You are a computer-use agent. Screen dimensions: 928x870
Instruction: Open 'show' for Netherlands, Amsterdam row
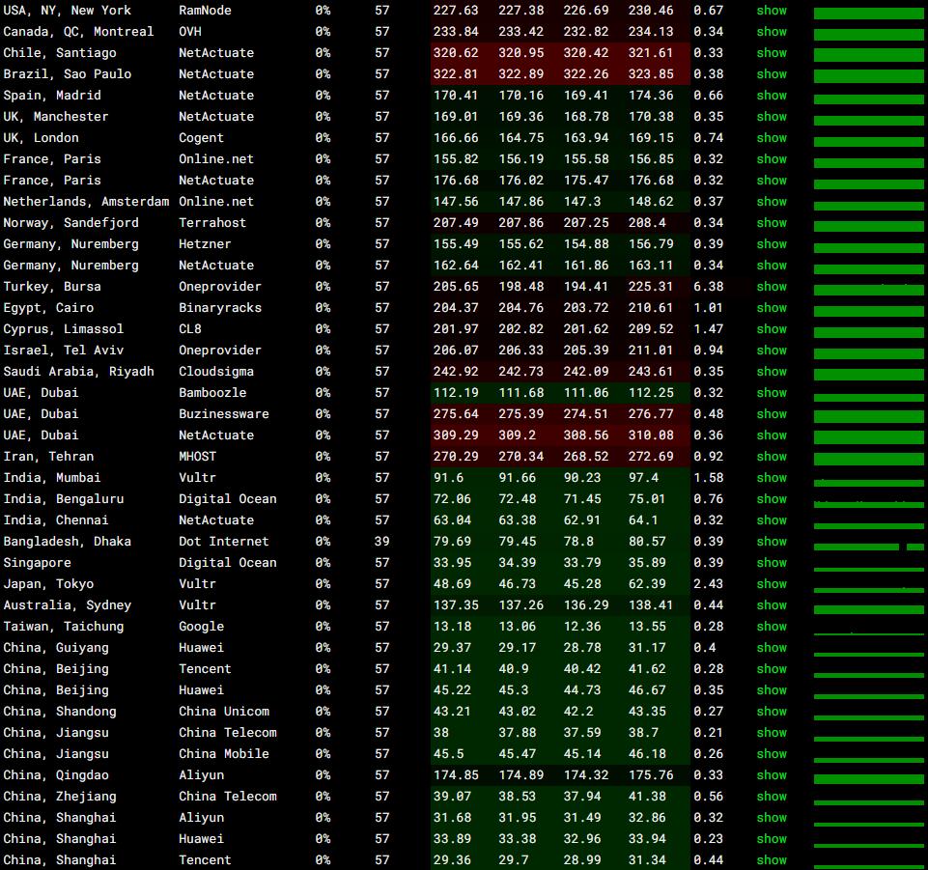click(772, 202)
